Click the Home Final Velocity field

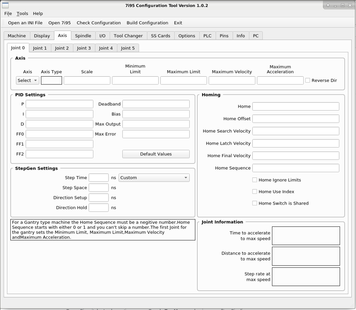296,156
